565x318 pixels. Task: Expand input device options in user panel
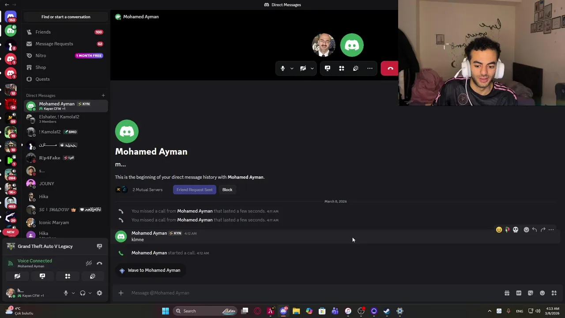(73, 293)
